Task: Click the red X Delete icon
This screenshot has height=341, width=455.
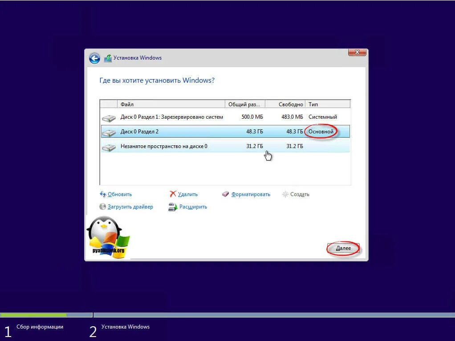Action: point(173,194)
